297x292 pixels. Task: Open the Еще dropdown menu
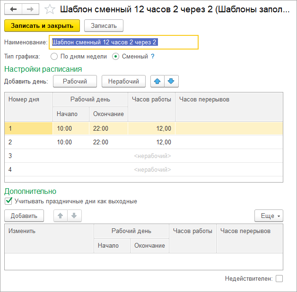tap(269, 216)
